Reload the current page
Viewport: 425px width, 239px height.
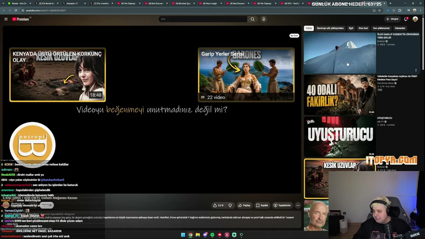click(x=16, y=10)
